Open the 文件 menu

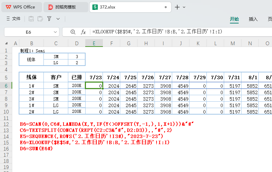(x=14, y=19)
